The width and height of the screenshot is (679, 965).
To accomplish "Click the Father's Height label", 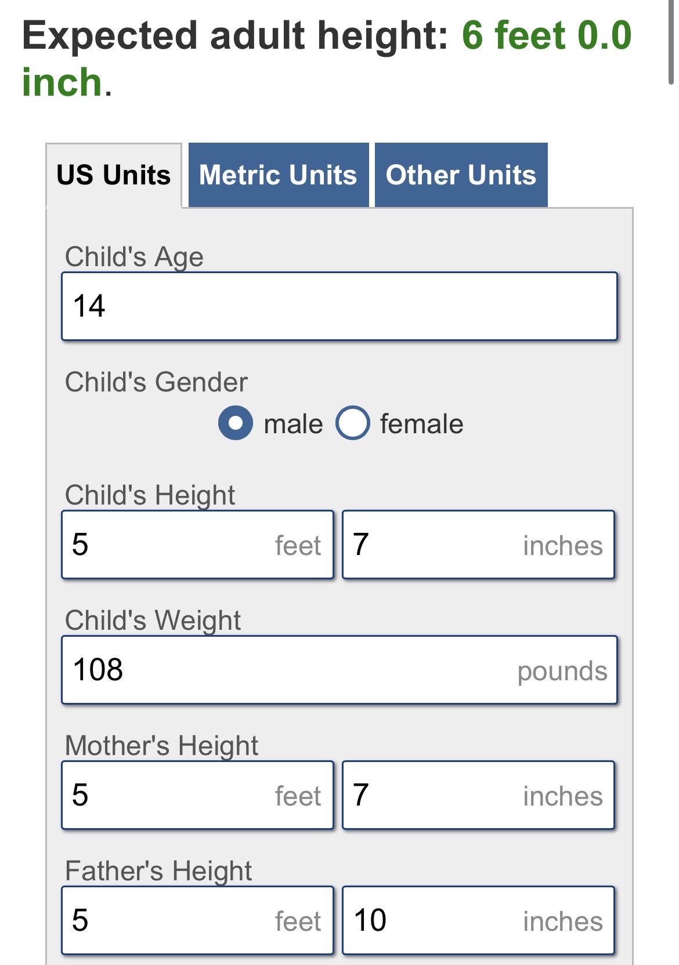I will (x=158, y=870).
